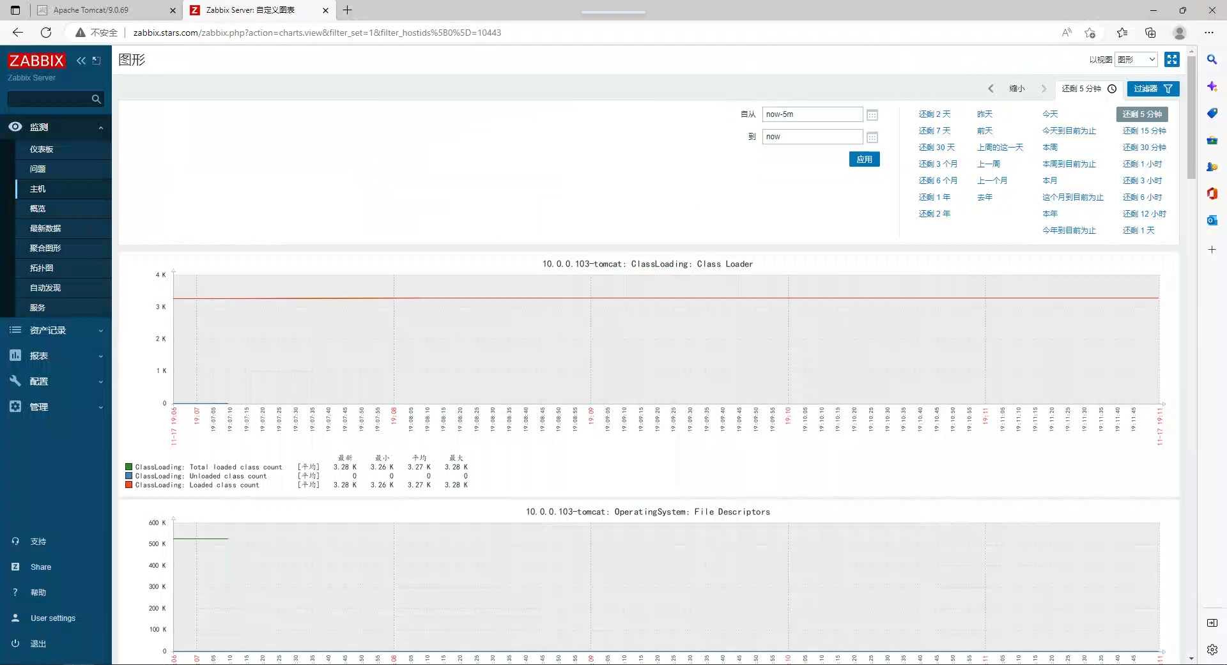
Task: Click the 到 to date input
Action: pos(812,137)
